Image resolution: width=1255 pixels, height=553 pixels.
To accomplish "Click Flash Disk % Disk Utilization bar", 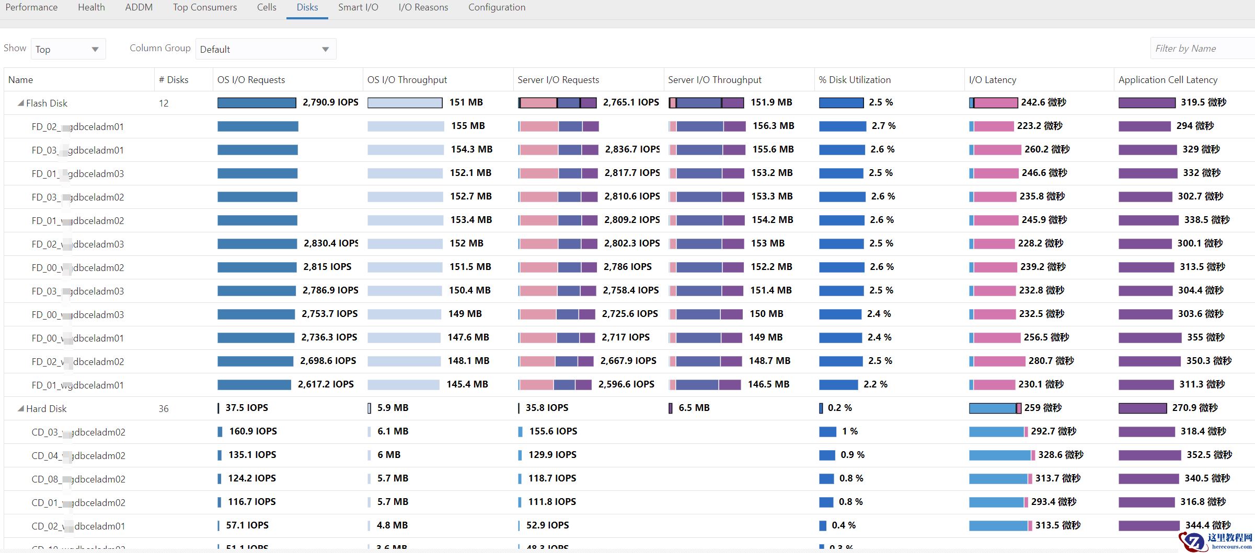I will coord(841,103).
